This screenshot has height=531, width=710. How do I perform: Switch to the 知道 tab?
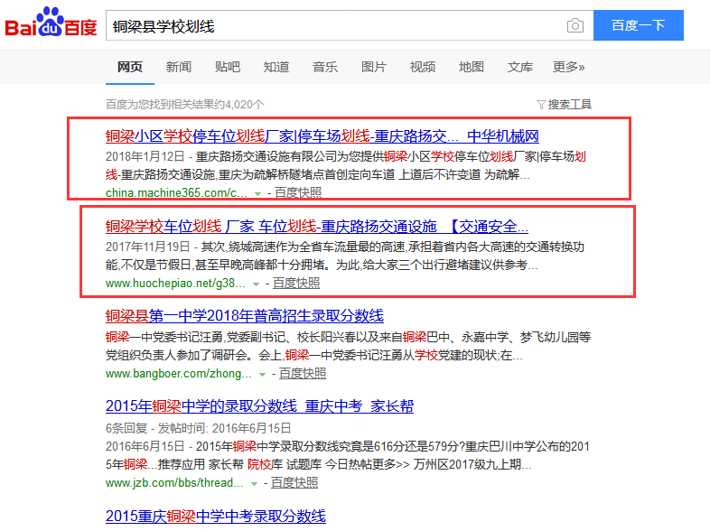[x=276, y=67]
